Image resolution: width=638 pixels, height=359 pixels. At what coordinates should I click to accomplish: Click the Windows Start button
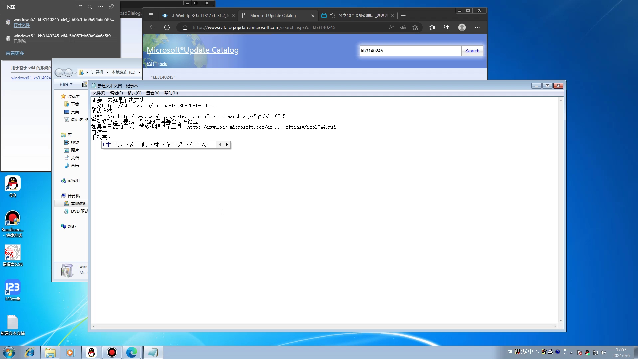pos(9,352)
